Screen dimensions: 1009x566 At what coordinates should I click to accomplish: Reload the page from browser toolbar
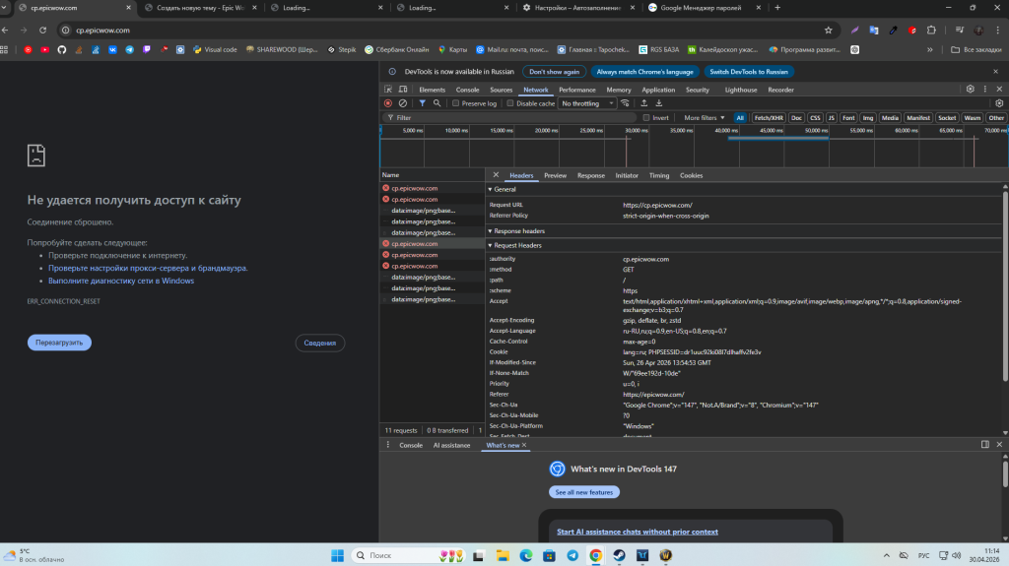(x=42, y=31)
